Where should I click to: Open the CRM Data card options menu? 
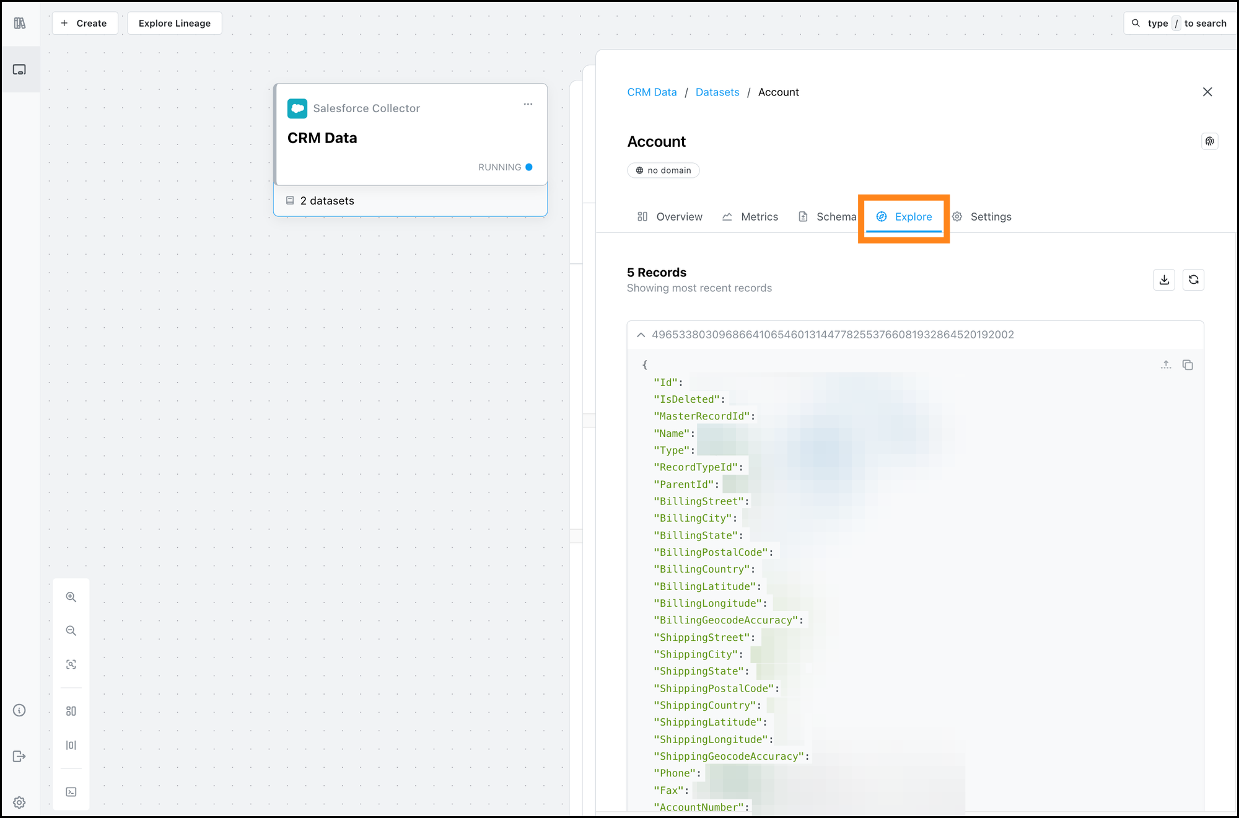(x=528, y=104)
